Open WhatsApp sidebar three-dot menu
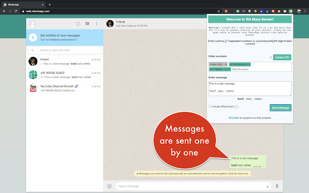 [97, 24]
